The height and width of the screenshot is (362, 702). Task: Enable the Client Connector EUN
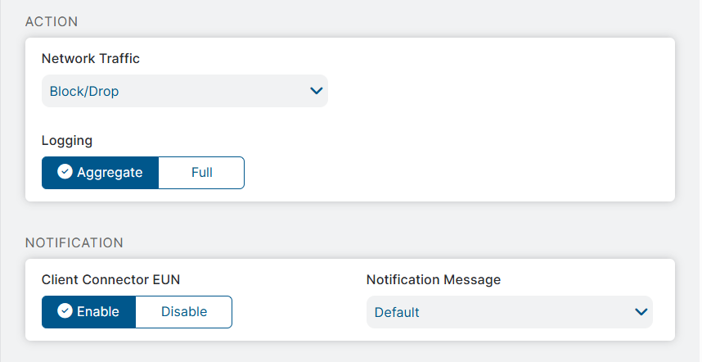point(88,311)
